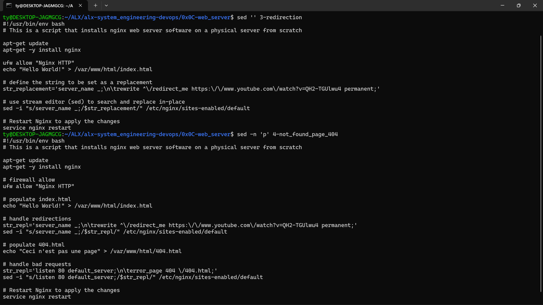Image resolution: width=543 pixels, height=305 pixels.
Task: Click the sed line containing "$str_replacement/"
Action: coord(126,108)
